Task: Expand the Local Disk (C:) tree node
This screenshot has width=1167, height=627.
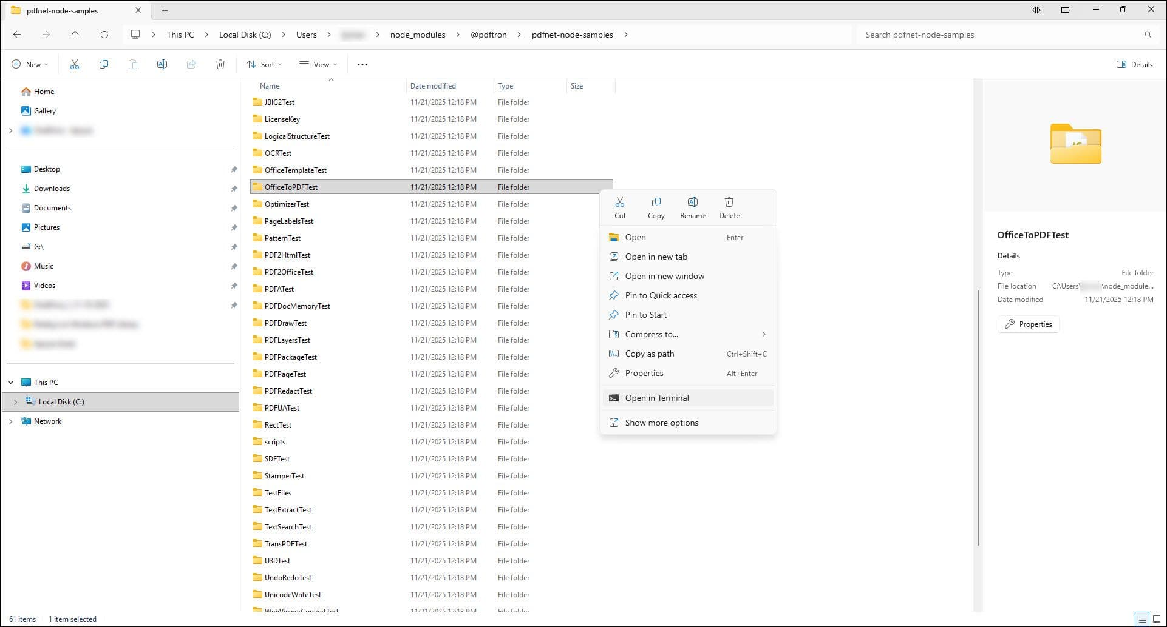Action: pos(15,402)
